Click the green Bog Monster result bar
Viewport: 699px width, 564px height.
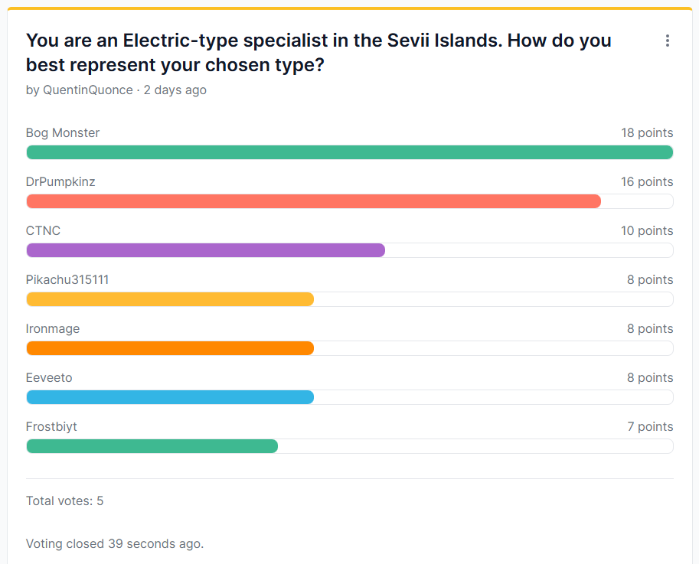pos(349,152)
